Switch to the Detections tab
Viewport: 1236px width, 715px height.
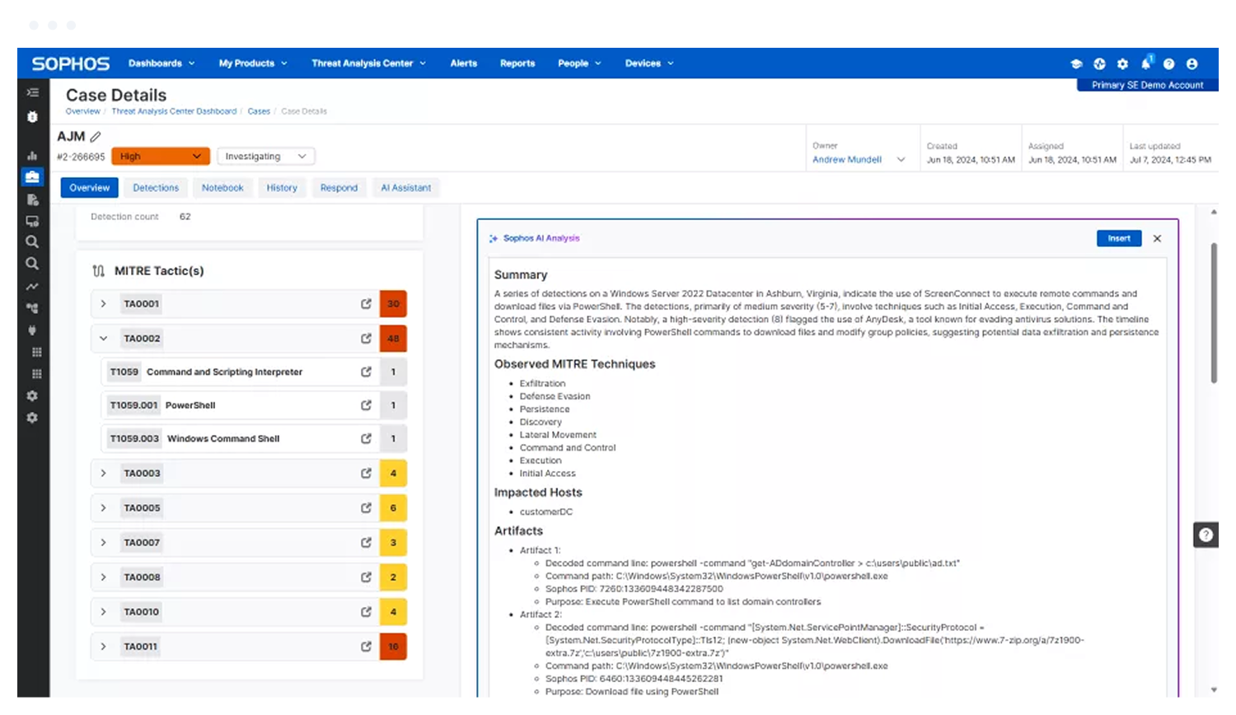pyautogui.click(x=156, y=188)
